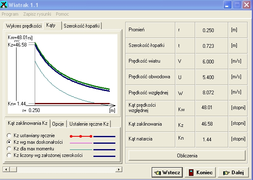Click the Dalej next button
The width and height of the screenshot is (253, 180).
coord(233,173)
